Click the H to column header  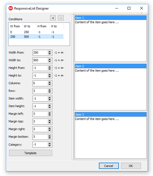pyautogui.click(x=57, y=26)
